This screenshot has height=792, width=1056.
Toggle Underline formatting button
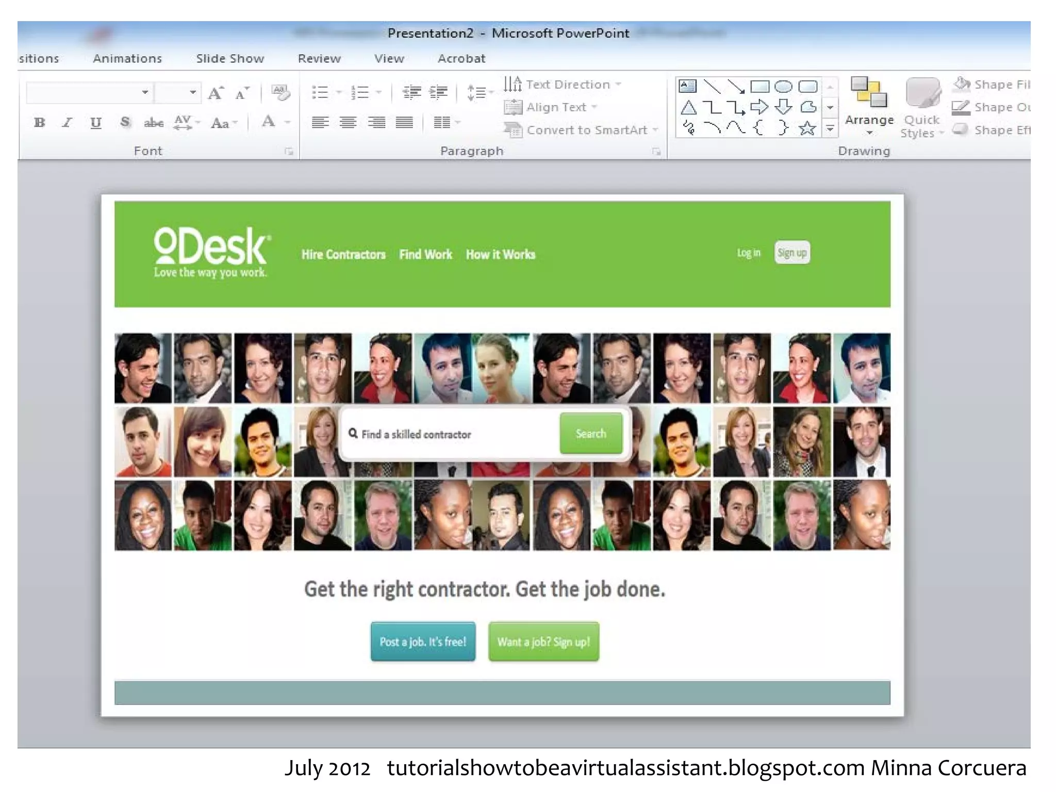(95, 123)
